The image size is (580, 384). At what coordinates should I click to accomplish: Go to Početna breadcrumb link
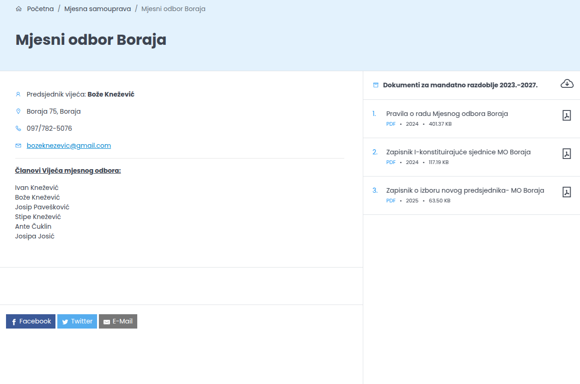40,9
